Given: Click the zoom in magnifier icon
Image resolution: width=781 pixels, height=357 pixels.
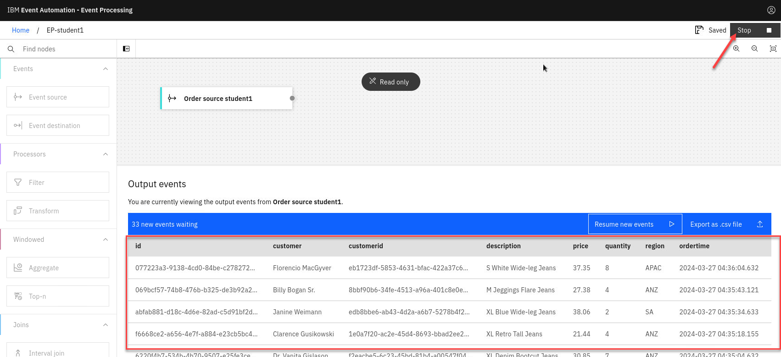Looking at the screenshot, I should pos(736,49).
